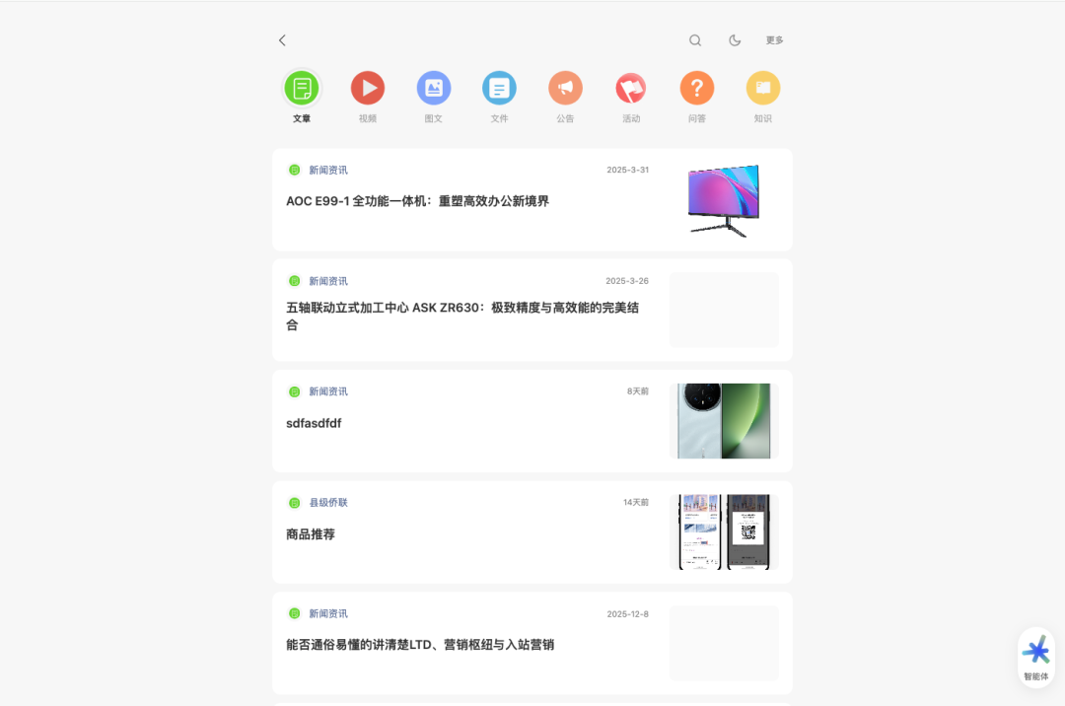Open the 文件 (Files) category

click(499, 88)
